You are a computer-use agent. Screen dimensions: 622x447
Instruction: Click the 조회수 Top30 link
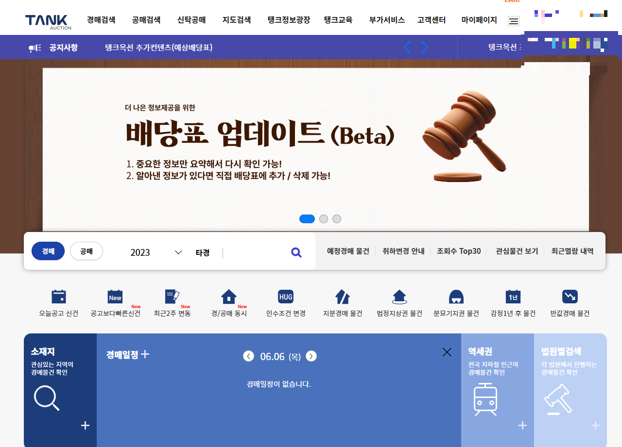tap(459, 251)
